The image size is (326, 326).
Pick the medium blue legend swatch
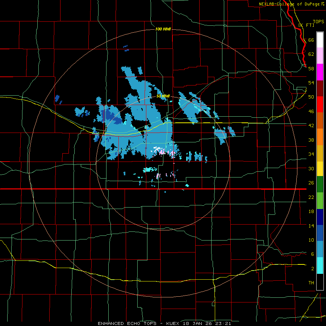pyautogui.click(x=320, y=233)
